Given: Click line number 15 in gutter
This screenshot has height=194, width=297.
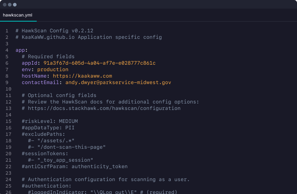Looking at the screenshot, I should [8, 121].
